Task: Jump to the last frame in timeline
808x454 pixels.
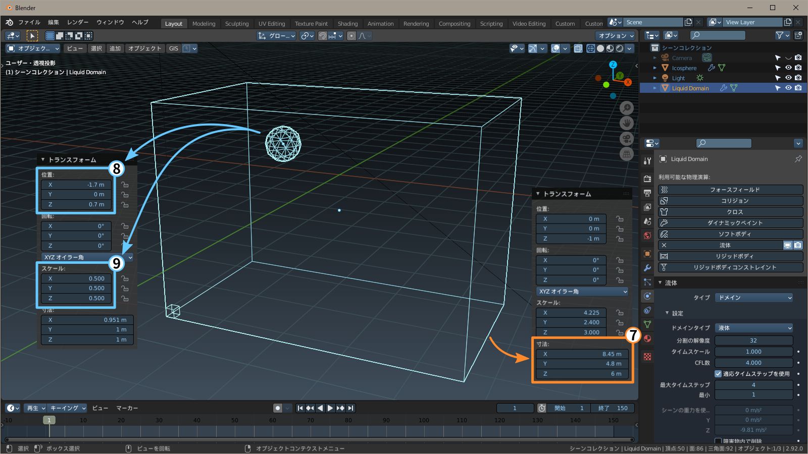Action: click(x=350, y=408)
